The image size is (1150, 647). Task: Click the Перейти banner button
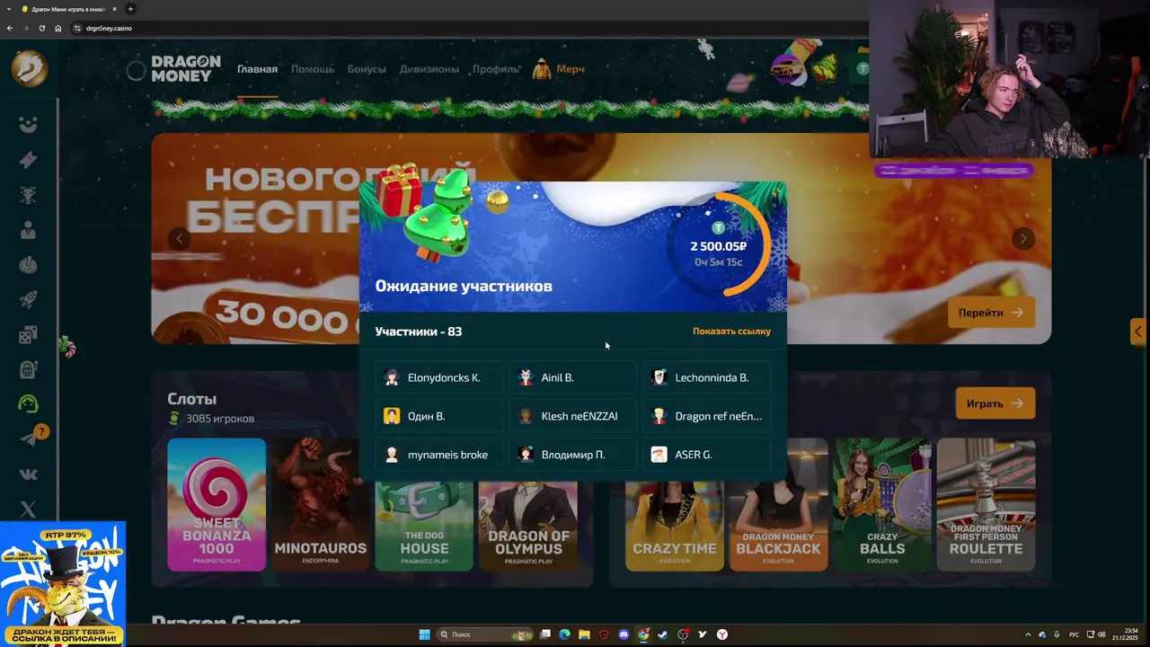click(991, 313)
